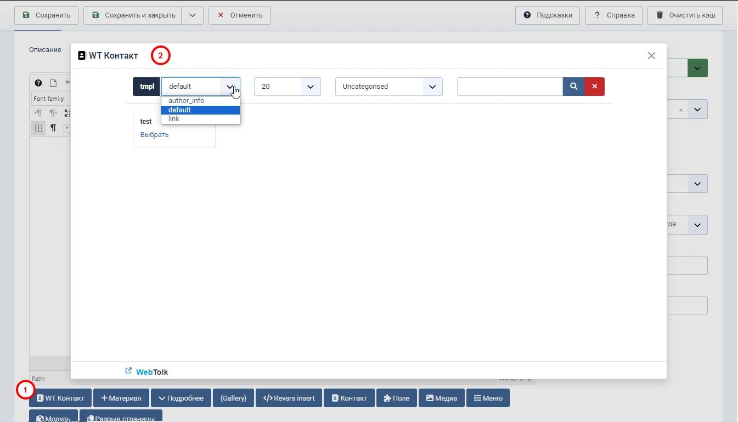Image resolution: width=738 pixels, height=422 pixels.
Task: Expand the Uncategorised category dropdown
Action: click(388, 87)
